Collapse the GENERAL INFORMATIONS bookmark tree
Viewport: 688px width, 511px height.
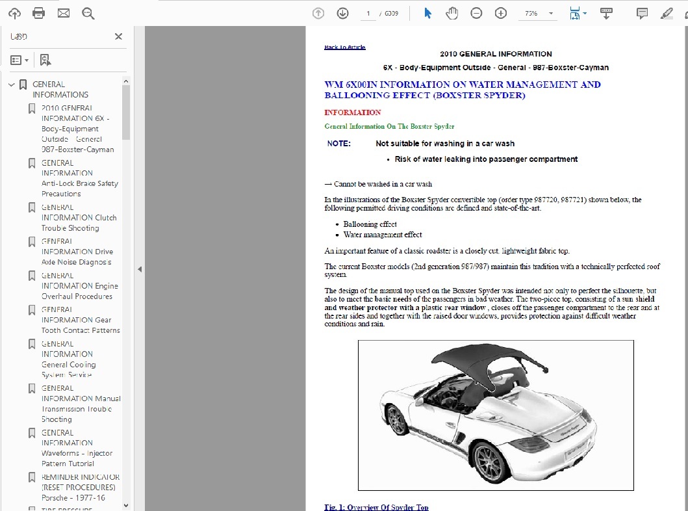pyautogui.click(x=12, y=85)
